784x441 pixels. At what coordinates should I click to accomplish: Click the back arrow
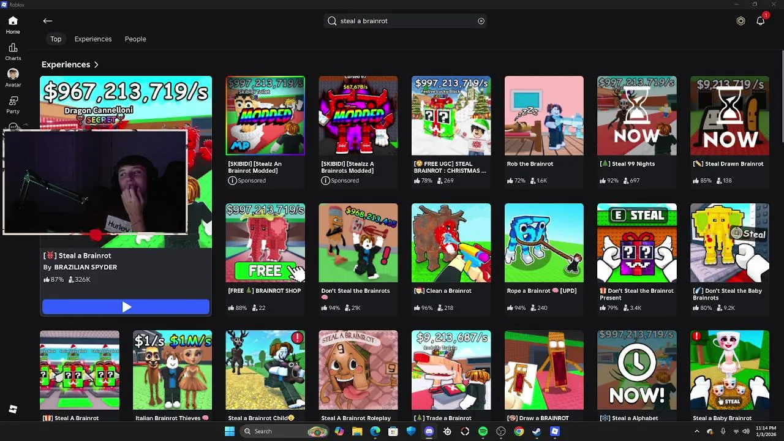(47, 21)
